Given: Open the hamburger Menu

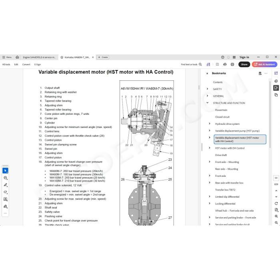Looking at the screenshot, I should (x=7, y=57).
